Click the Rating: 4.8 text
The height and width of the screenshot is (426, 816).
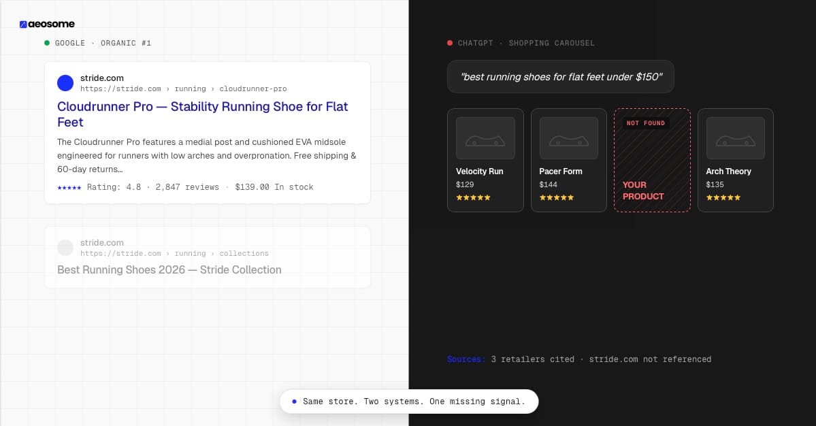tap(114, 186)
